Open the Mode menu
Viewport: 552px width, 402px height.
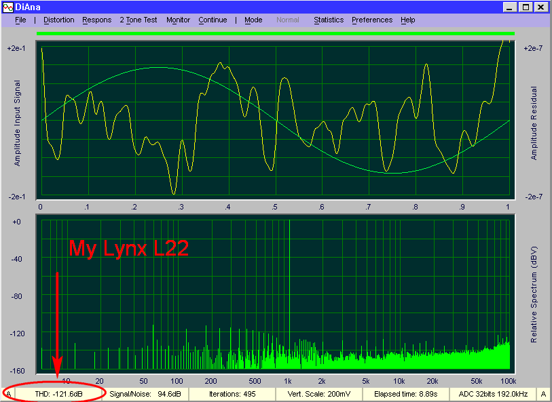pyautogui.click(x=253, y=20)
